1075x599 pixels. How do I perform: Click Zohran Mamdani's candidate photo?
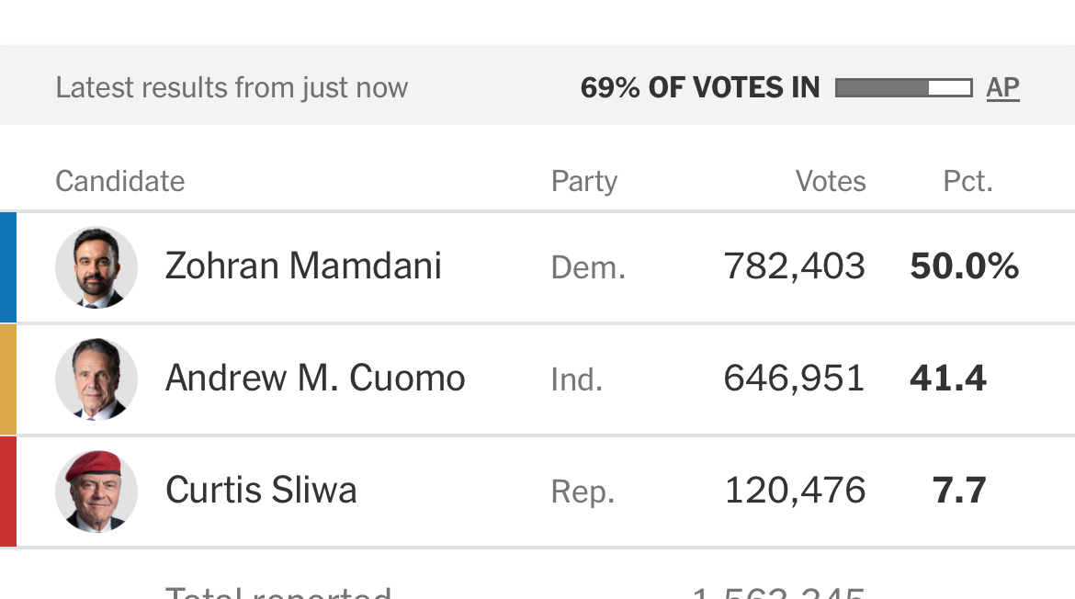pos(96,267)
